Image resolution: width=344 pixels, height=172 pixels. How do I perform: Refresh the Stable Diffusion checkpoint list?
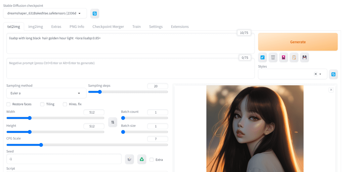[95, 13]
